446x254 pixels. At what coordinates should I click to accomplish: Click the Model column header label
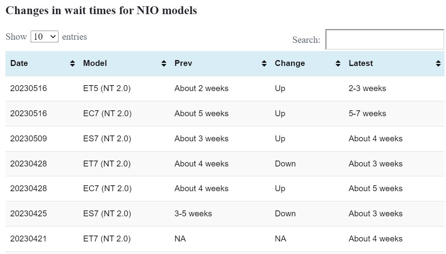pos(95,64)
